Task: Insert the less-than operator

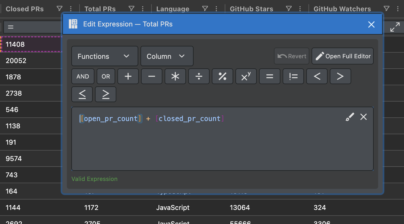Action: [x=317, y=76]
